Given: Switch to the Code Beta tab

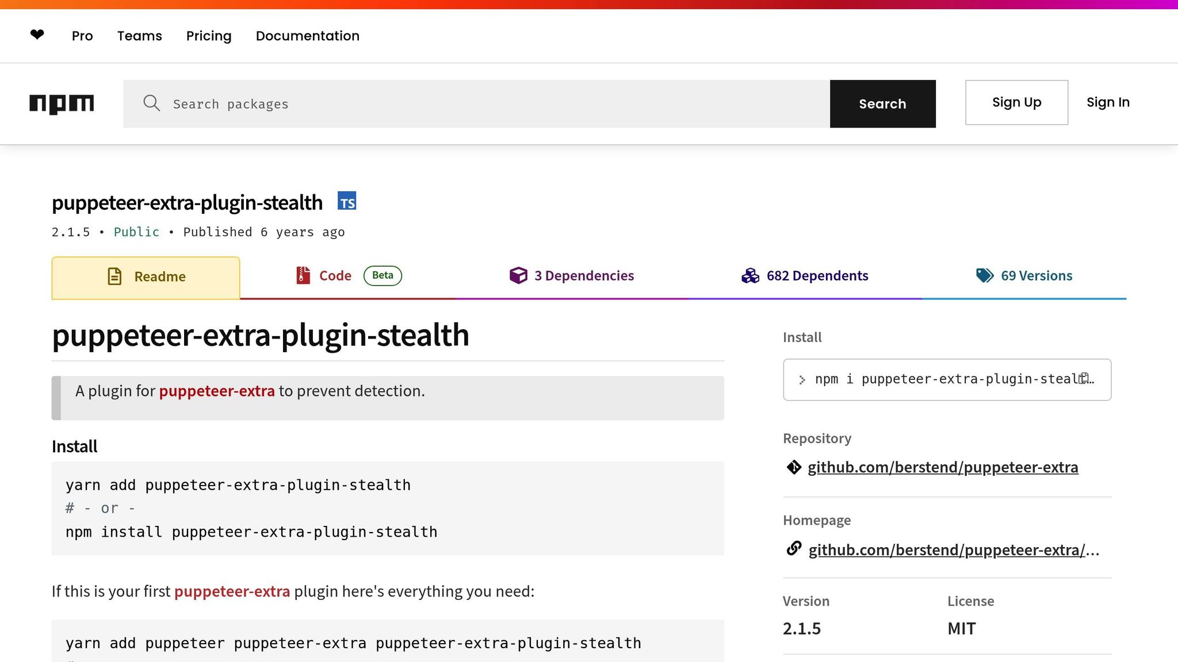Looking at the screenshot, I should coord(335,276).
